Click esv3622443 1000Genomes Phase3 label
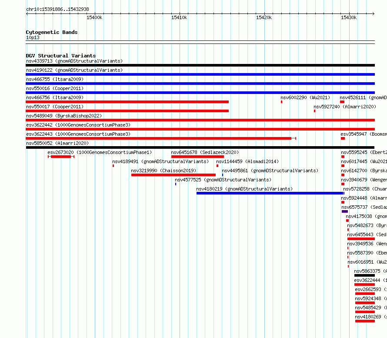 78,134
